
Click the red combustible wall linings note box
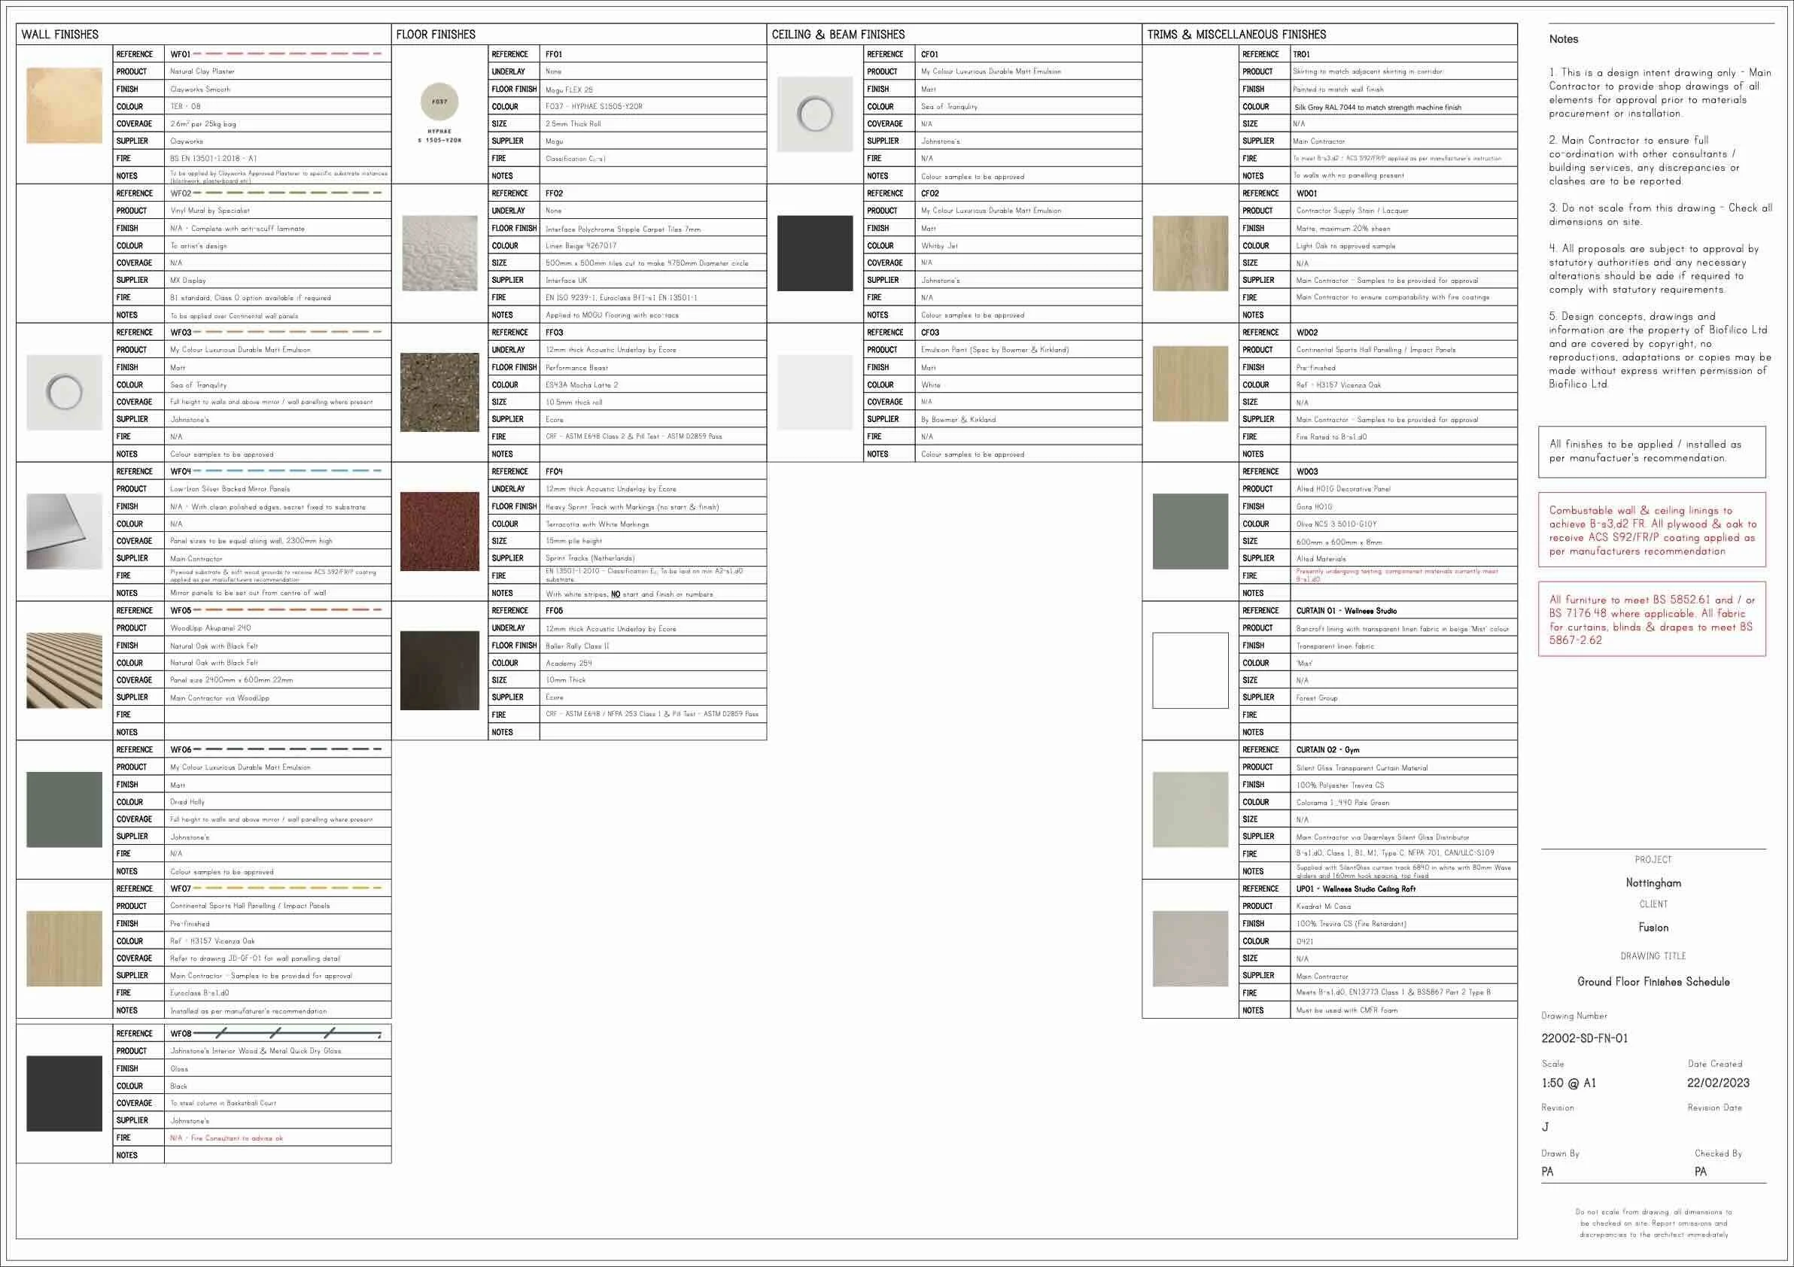tap(1652, 530)
